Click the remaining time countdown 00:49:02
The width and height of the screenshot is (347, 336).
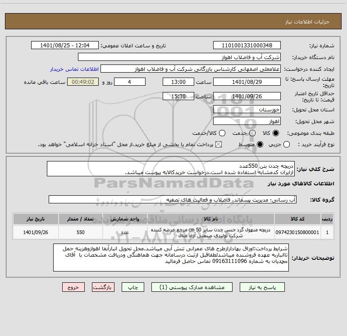83,82
